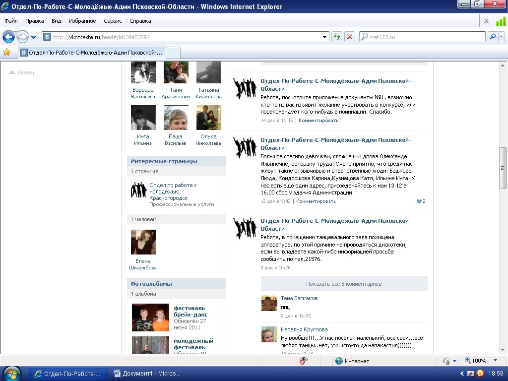Like the 12 дек post via heart icon
The height and width of the screenshot is (381, 508).
click(x=419, y=201)
